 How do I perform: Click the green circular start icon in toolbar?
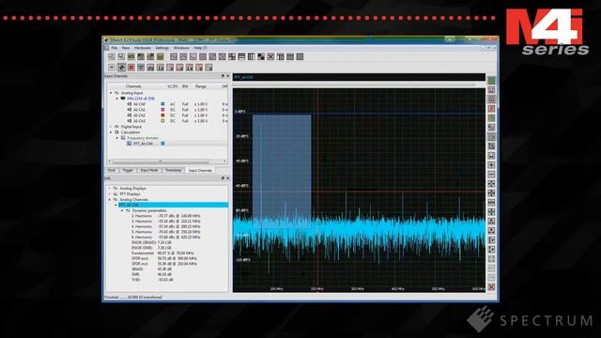[121, 68]
